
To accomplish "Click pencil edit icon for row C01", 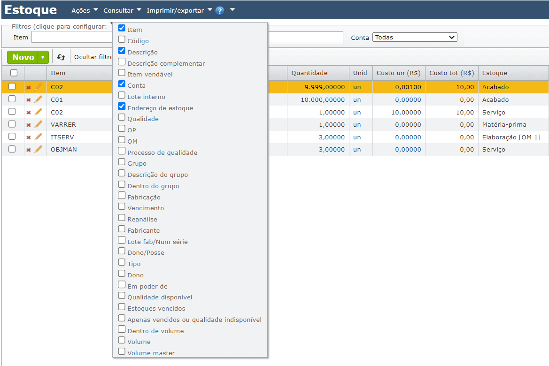I will (38, 99).
